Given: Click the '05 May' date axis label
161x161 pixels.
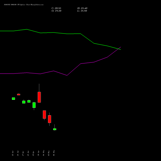Looking at the screenshot, I should 49,153.
